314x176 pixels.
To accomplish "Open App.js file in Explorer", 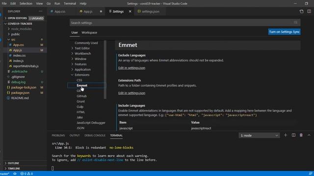I will click(x=18, y=50).
